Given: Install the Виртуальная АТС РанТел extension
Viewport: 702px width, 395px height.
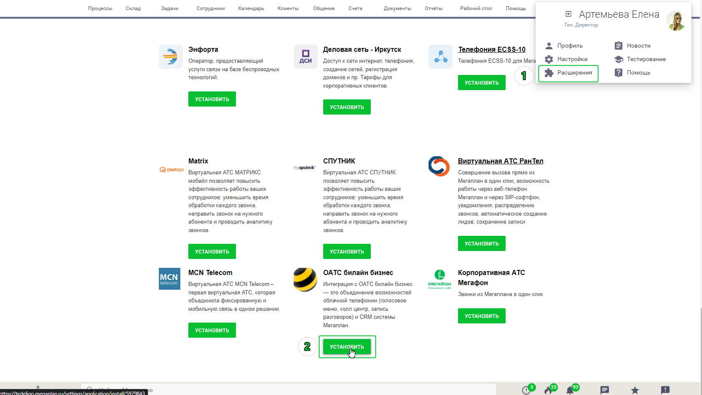Looking at the screenshot, I should click(x=482, y=243).
